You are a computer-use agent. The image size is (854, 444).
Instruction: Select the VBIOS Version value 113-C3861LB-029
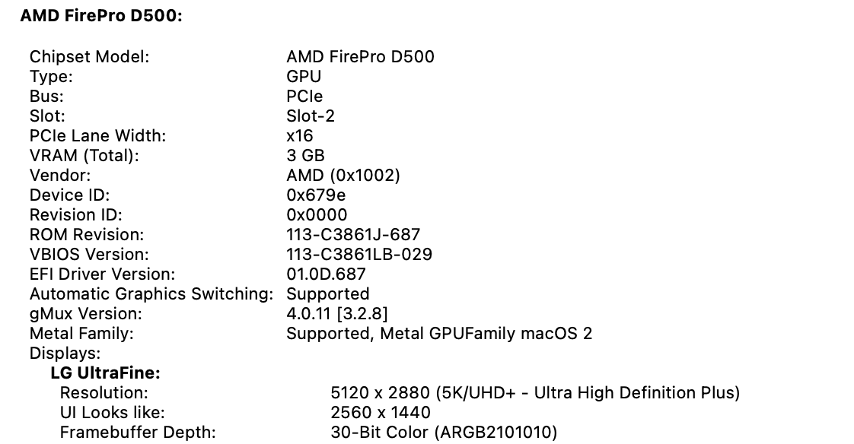(359, 254)
